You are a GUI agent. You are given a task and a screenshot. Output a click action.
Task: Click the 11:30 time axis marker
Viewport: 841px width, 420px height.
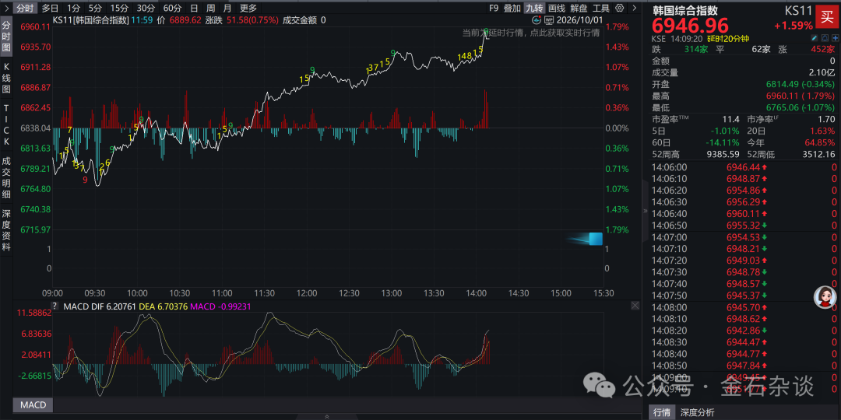(x=265, y=293)
